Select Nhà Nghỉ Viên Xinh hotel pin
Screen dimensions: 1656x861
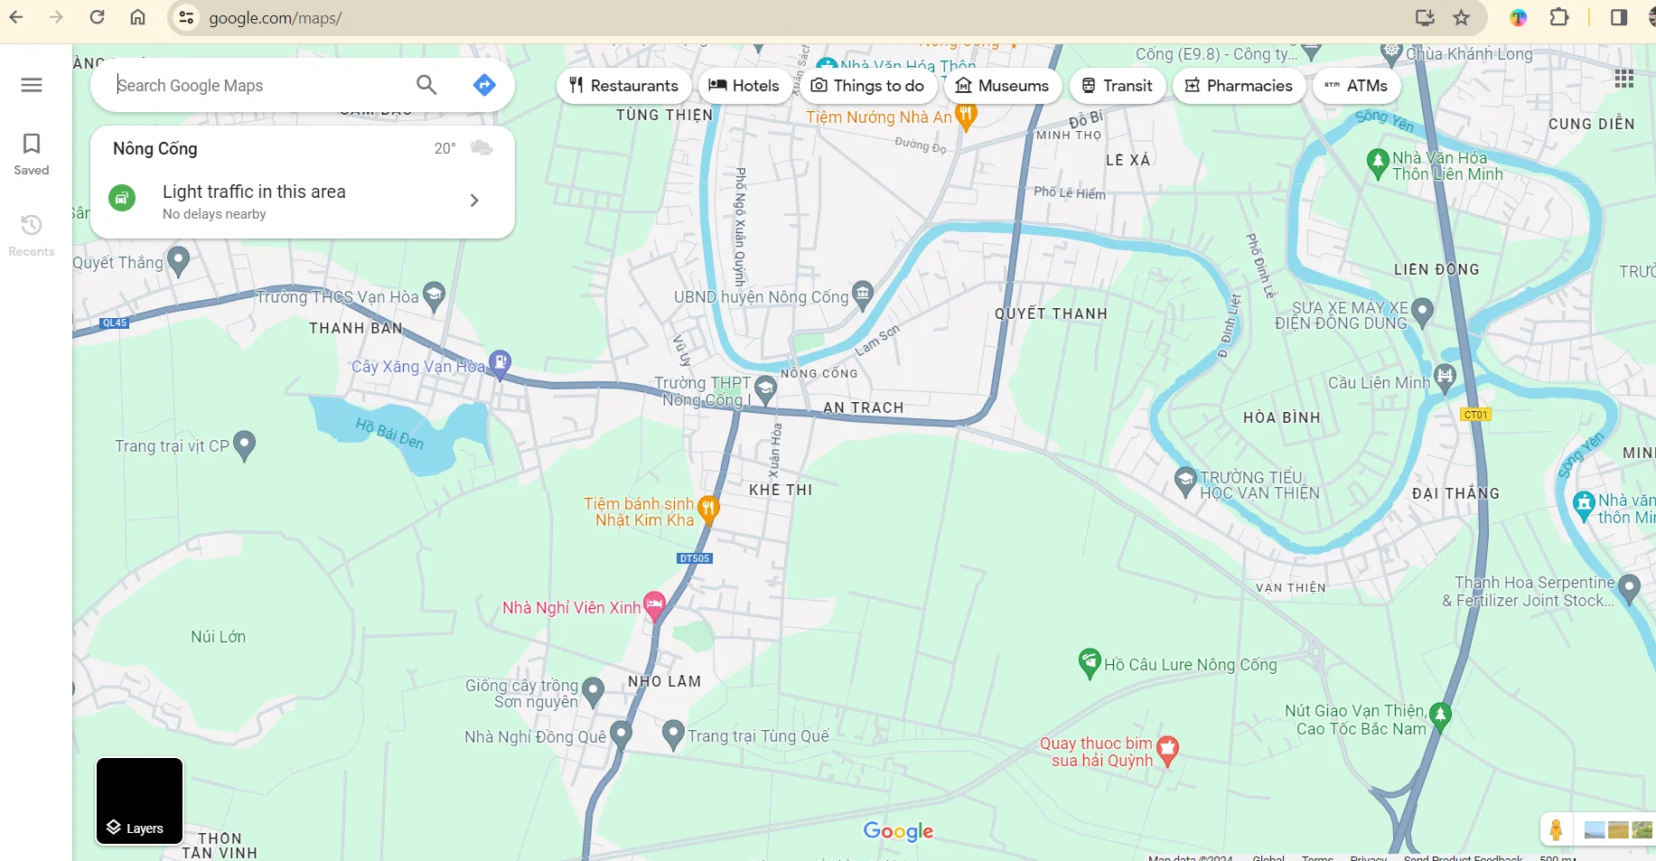tap(654, 606)
